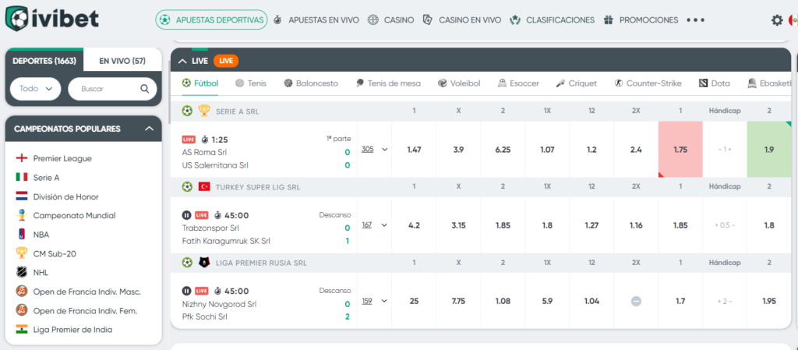Viewport: 798px width, 350px height.
Task: Click the NHL shield icon
Action: tap(21, 272)
